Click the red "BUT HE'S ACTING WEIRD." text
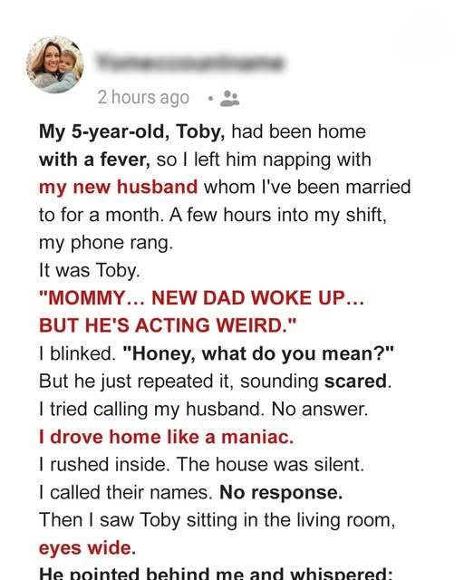 tap(168, 325)
